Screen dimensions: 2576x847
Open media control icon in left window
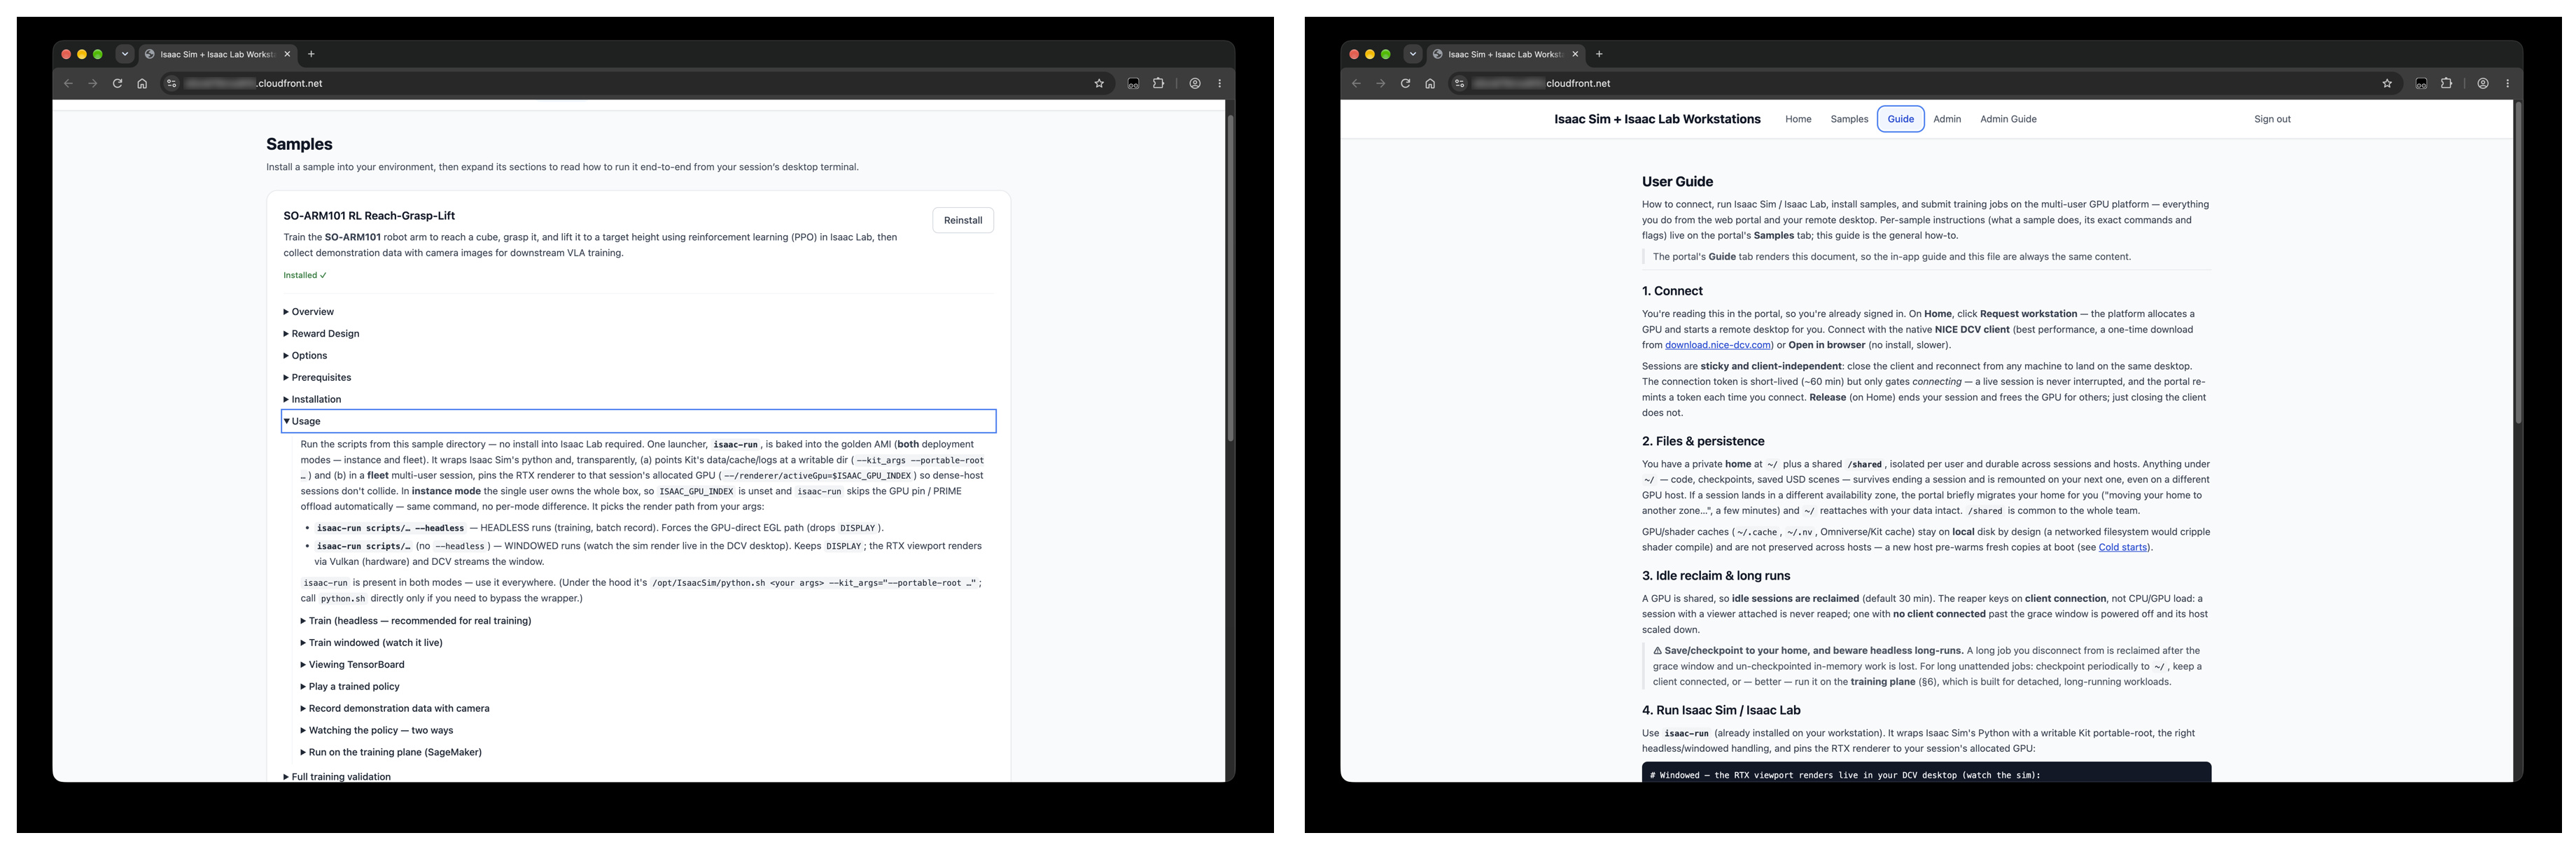pos(1133,83)
